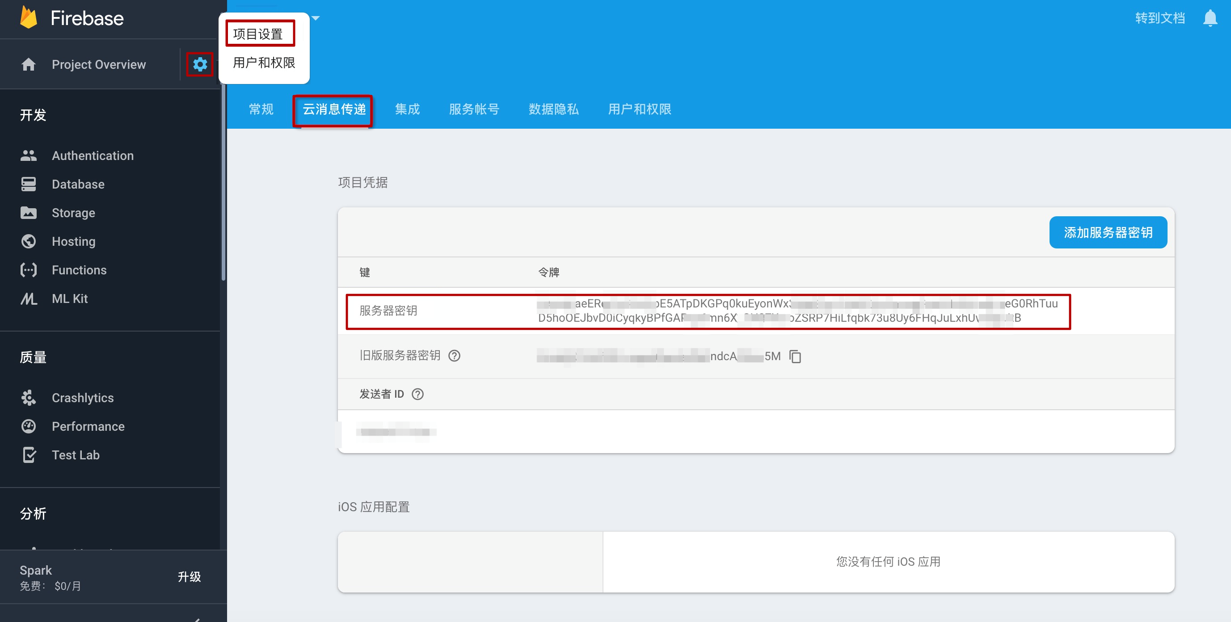Click the blurred sender ID value
This screenshot has width=1231, height=622.
pyautogui.click(x=396, y=432)
